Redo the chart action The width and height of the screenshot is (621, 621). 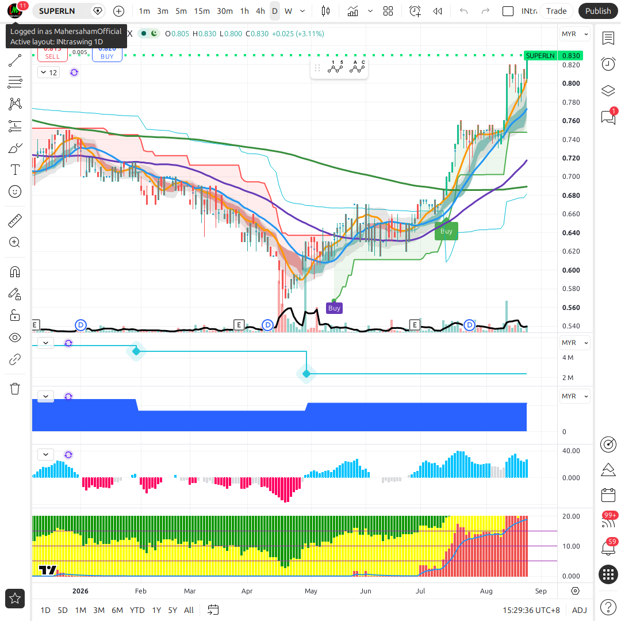[x=485, y=11]
